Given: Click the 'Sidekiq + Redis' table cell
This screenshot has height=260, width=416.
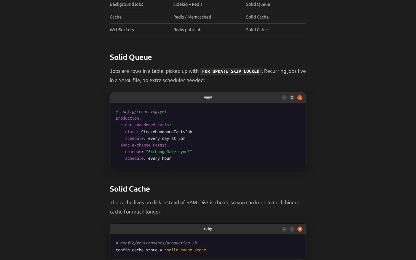Looking at the screenshot, I should [x=188, y=4].
